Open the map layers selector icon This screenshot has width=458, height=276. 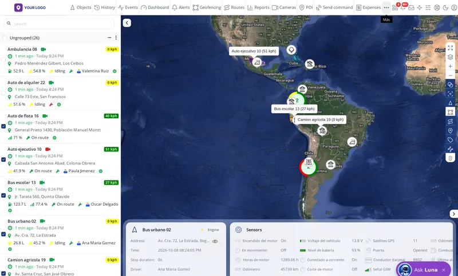pos(450,57)
